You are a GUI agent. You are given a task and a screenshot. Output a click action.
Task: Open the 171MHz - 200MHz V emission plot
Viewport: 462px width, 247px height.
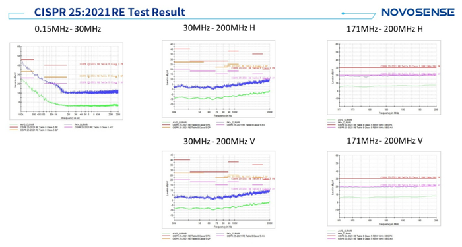point(384,189)
